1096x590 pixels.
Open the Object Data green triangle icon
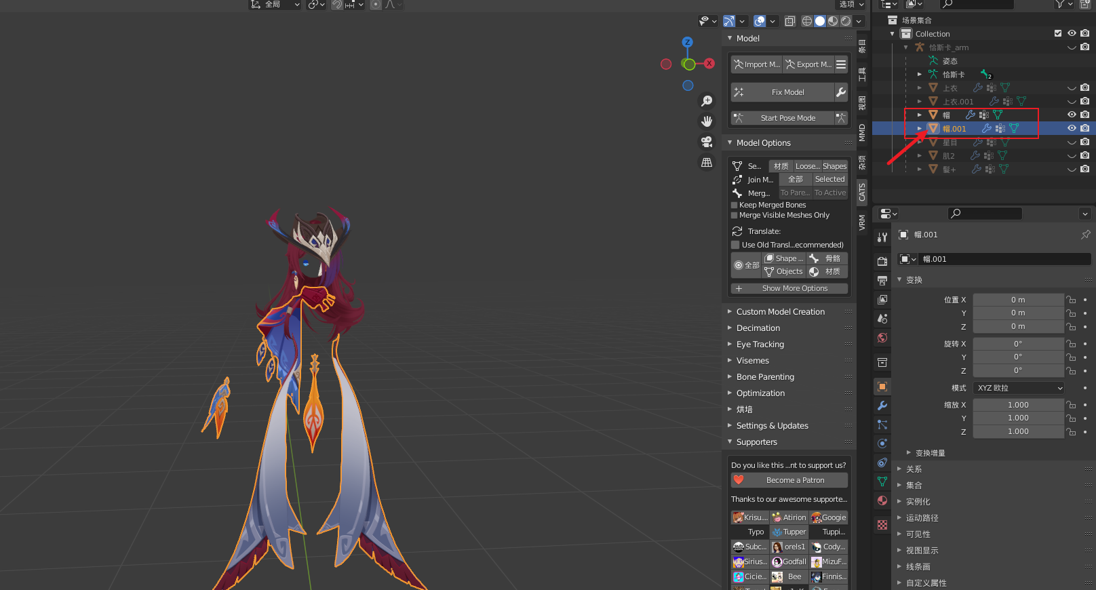[x=882, y=481]
